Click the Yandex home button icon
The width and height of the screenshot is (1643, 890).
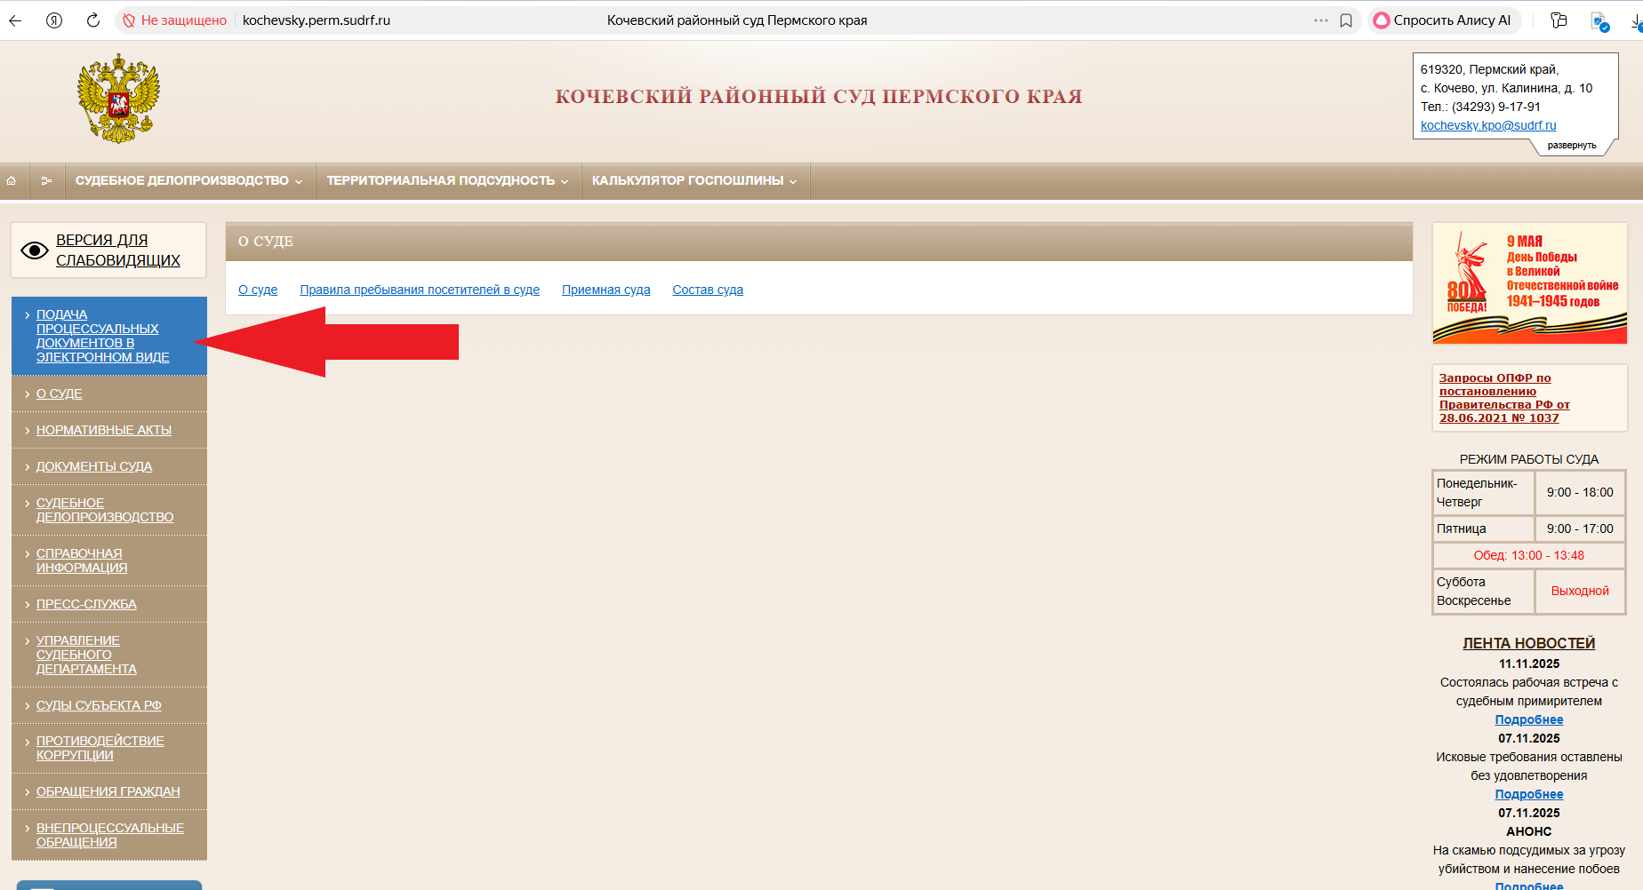pos(54,20)
